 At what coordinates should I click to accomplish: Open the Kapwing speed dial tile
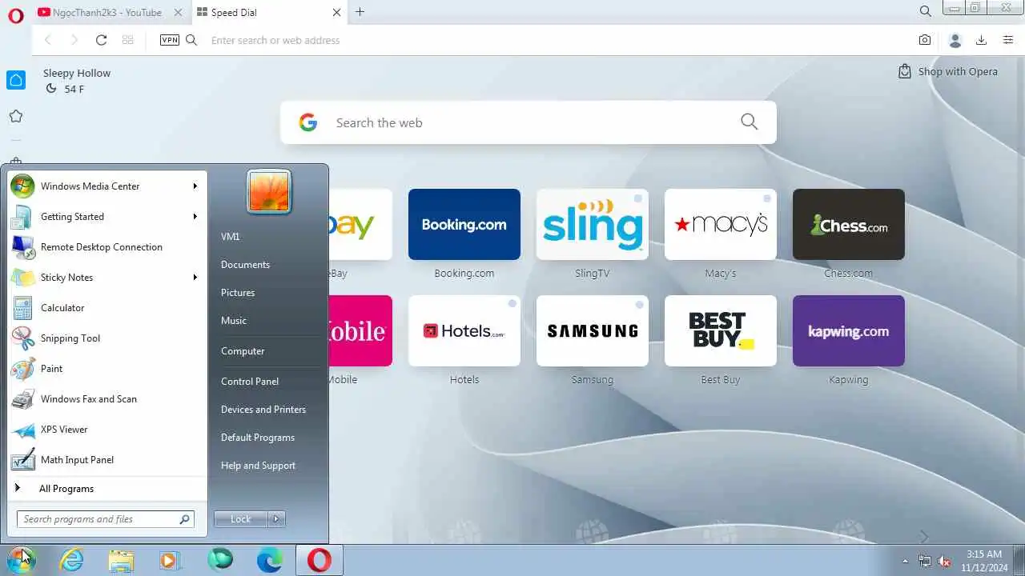click(849, 330)
